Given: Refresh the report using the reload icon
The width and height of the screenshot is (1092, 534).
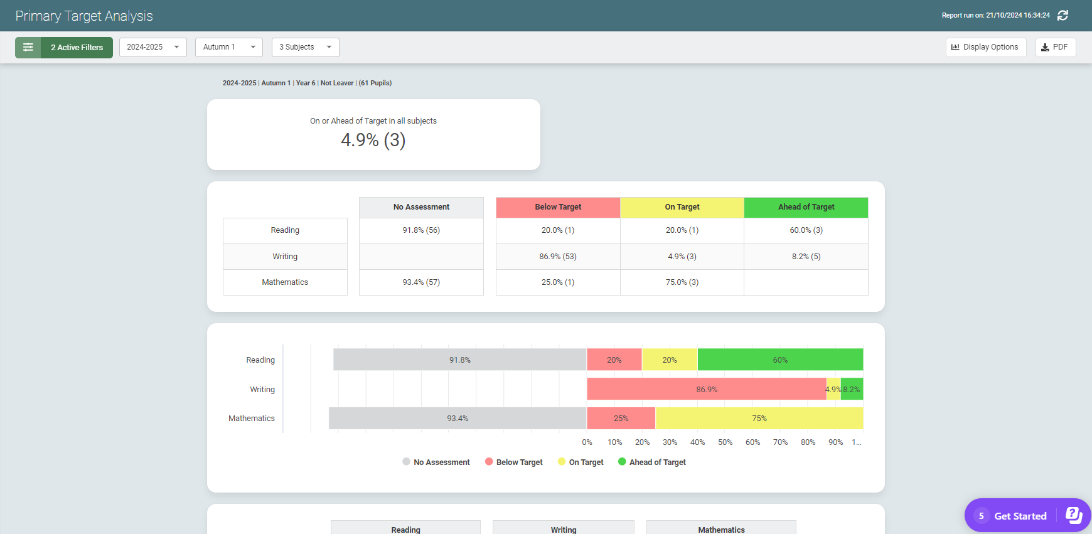Looking at the screenshot, I should click(x=1063, y=16).
